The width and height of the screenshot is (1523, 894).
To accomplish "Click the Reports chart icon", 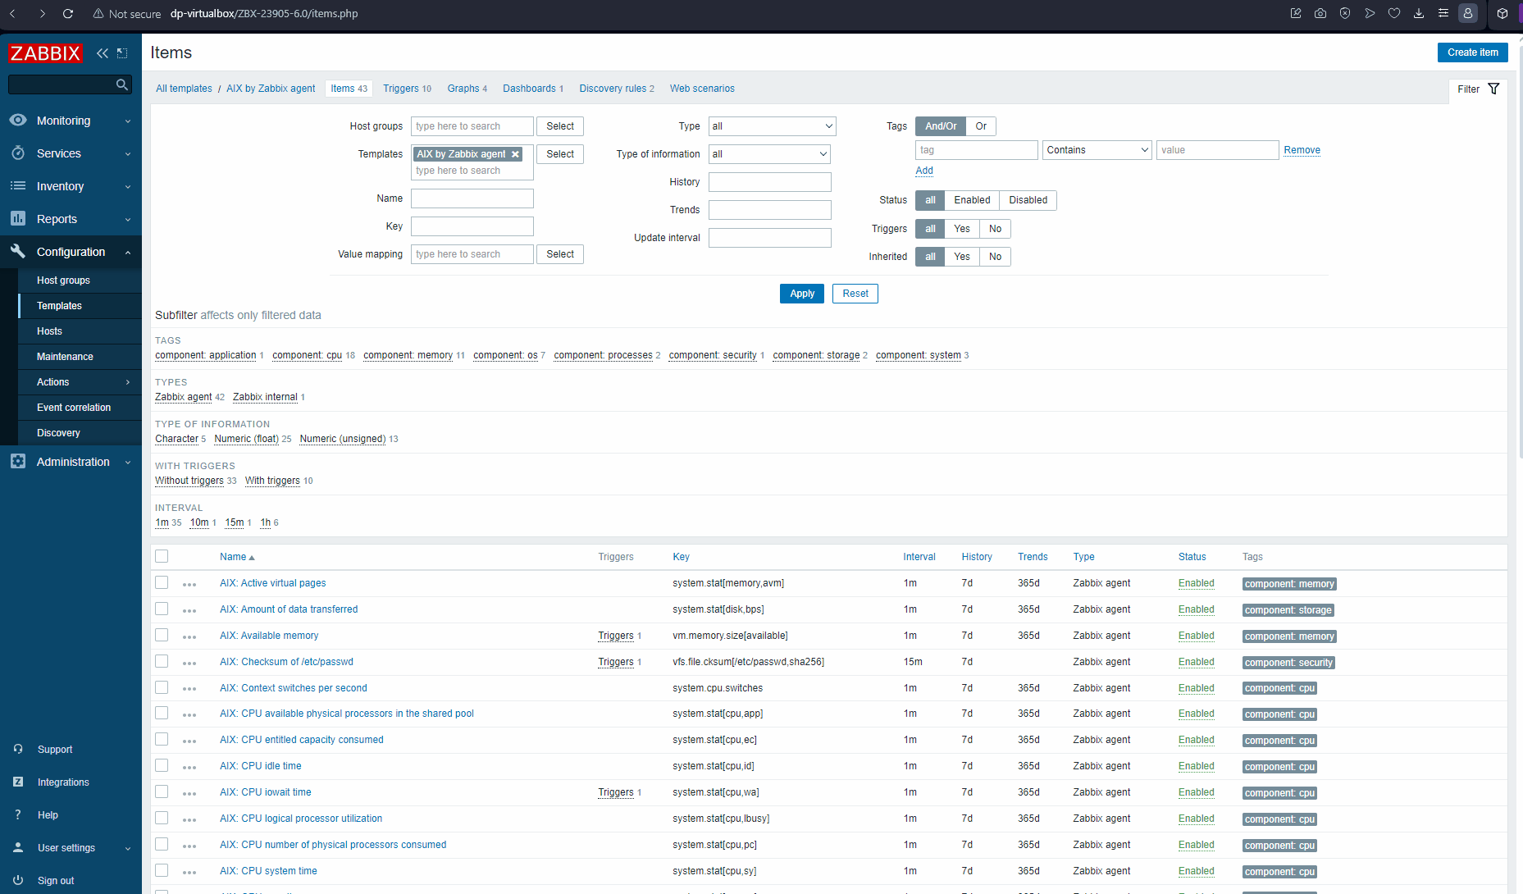I will (x=18, y=218).
